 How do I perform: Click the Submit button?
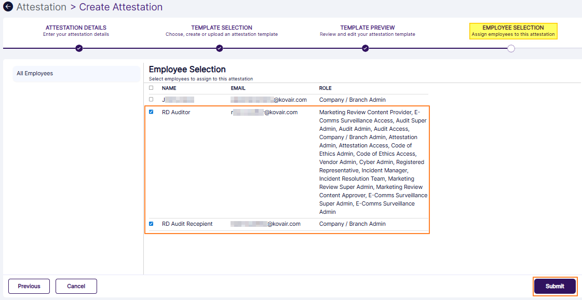pyautogui.click(x=554, y=286)
